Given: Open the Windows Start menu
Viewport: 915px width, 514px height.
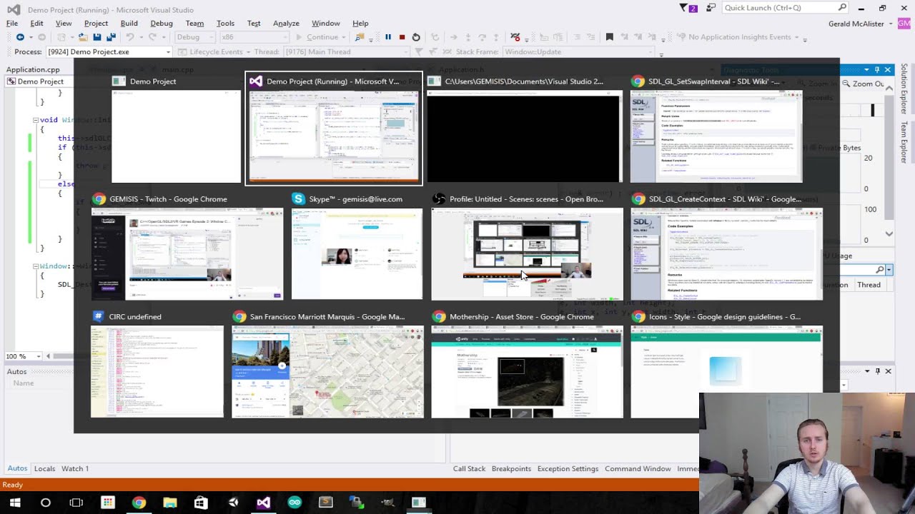Looking at the screenshot, I should click(14, 503).
